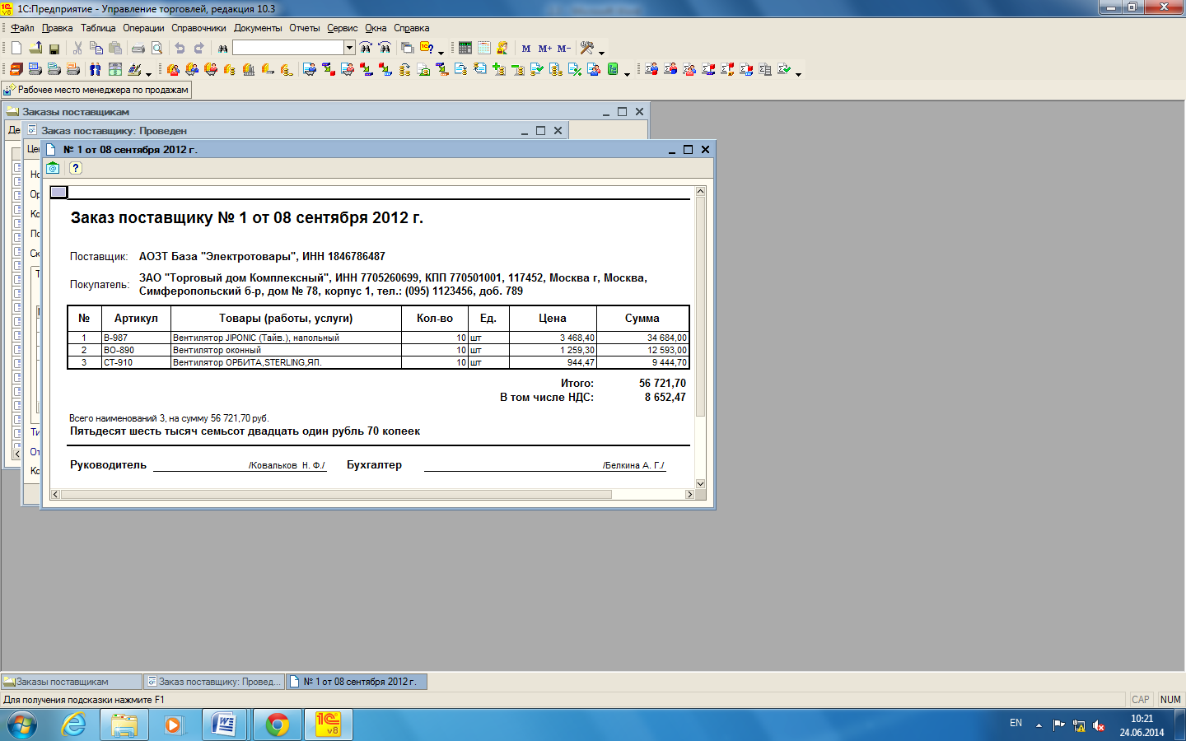Select cell Вентилятор оконный

click(x=286, y=350)
